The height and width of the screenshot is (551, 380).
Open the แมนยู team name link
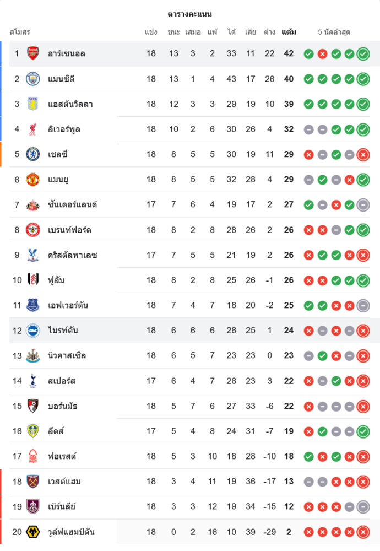58,180
